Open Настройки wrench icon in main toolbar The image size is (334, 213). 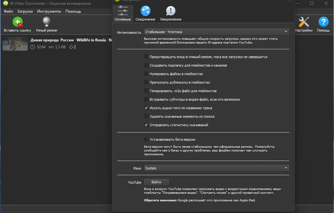tap(304, 22)
